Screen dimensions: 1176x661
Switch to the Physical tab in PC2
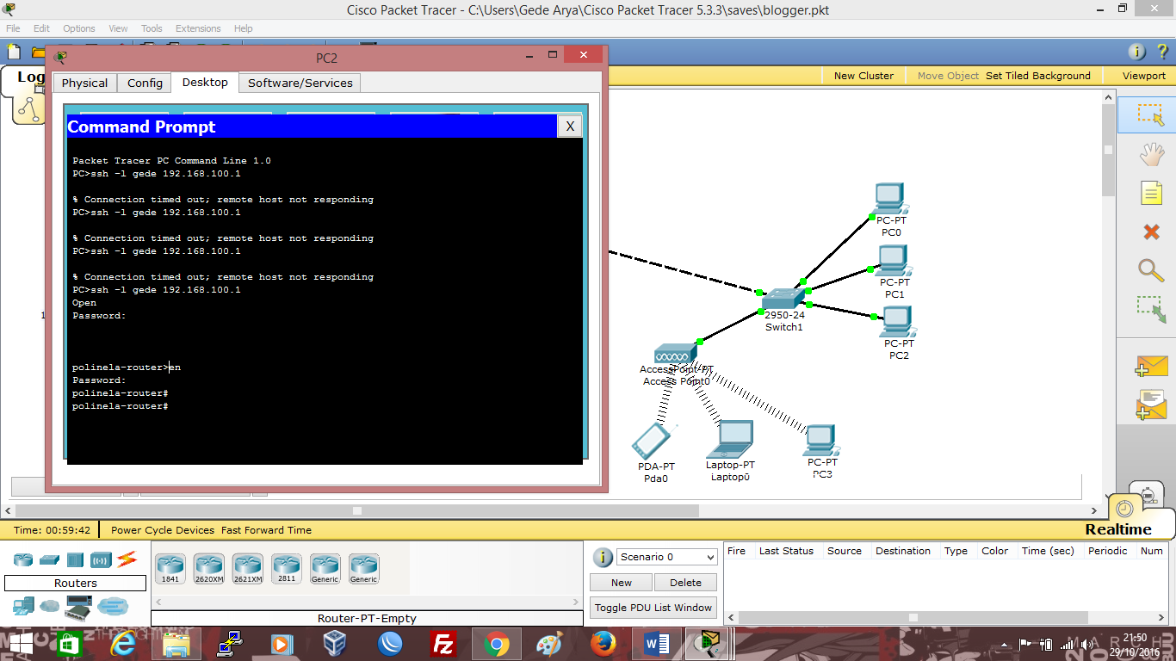[x=85, y=83]
